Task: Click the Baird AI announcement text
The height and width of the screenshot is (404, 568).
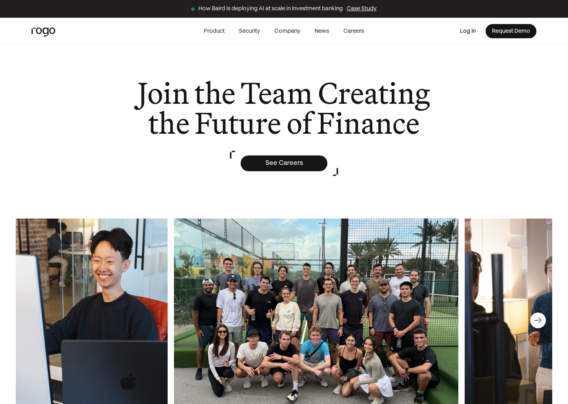Action: click(271, 8)
